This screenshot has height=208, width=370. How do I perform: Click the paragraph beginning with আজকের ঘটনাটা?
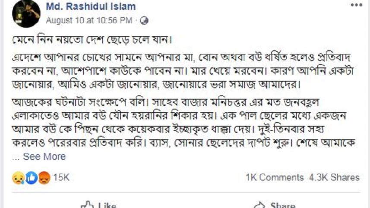[x=184, y=122]
